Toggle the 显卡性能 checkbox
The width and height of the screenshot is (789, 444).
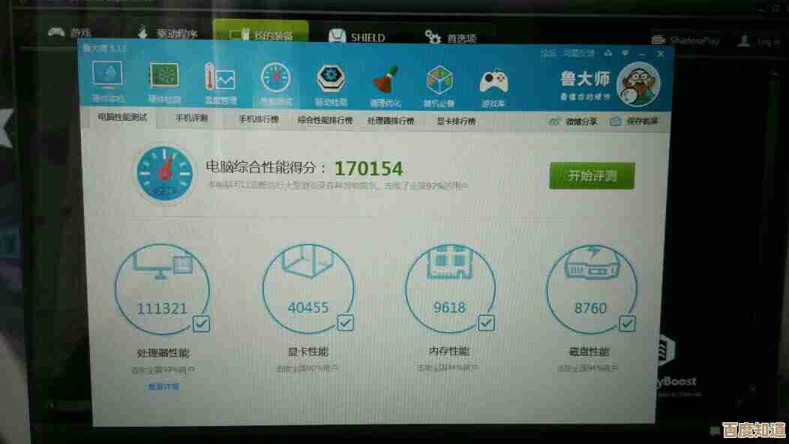(x=345, y=322)
